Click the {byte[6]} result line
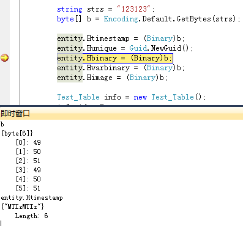This screenshot has height=226, width=243. click(x=17, y=133)
